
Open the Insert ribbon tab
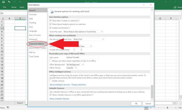point(22,7)
